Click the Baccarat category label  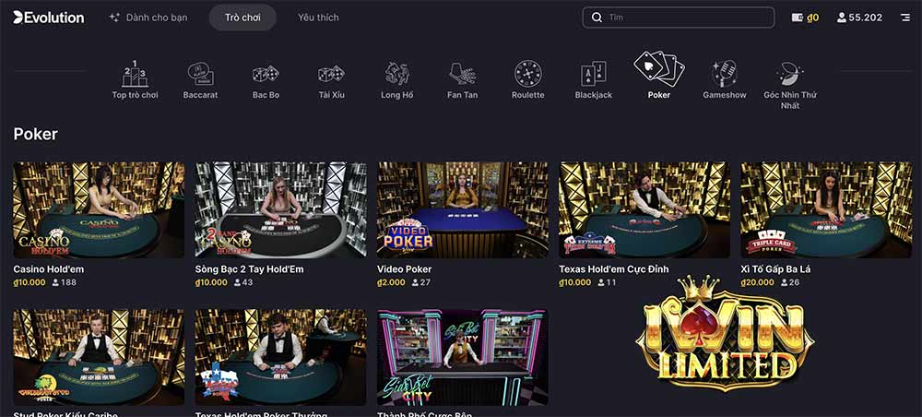point(200,95)
